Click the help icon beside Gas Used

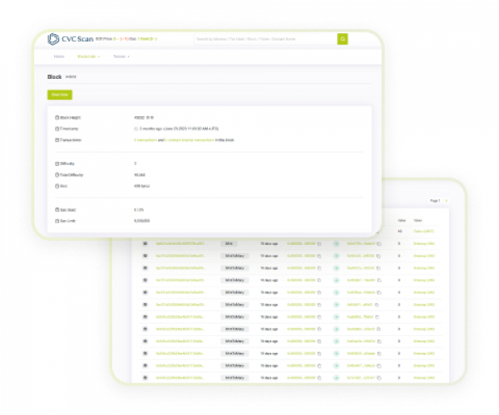[57, 210]
